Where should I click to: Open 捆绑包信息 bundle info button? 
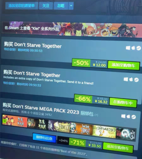[44, 138]
